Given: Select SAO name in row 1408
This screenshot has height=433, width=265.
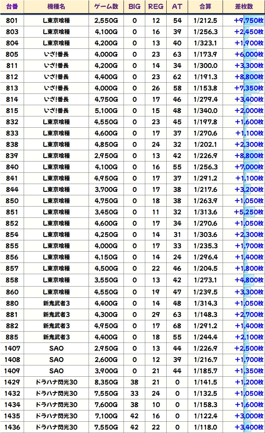Looking at the screenshot, I should [x=56, y=359].
